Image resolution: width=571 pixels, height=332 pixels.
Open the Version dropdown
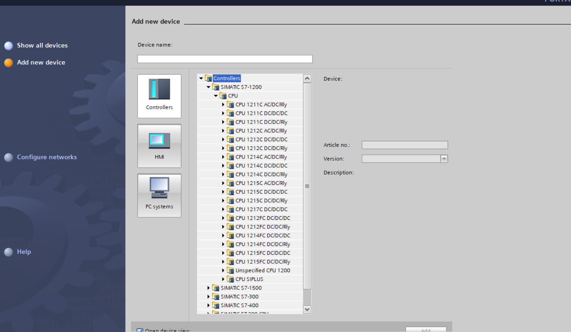[444, 159]
